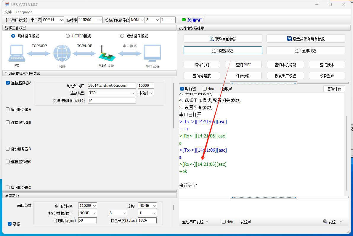This screenshot has width=353, height=236.
Task: Click the serial device monitor icon
Action: pyautogui.click(x=152, y=53)
